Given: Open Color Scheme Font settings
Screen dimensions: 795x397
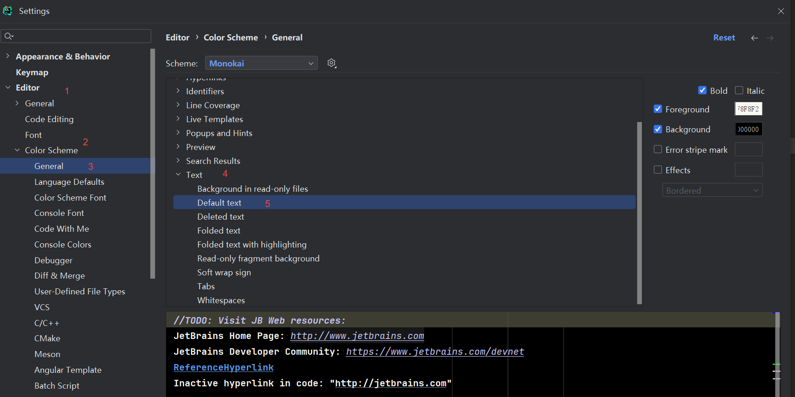Looking at the screenshot, I should [x=70, y=197].
